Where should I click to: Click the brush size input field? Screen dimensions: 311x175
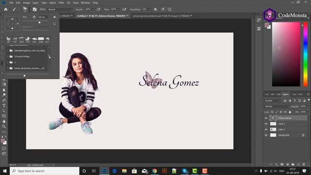[x=43, y=17]
